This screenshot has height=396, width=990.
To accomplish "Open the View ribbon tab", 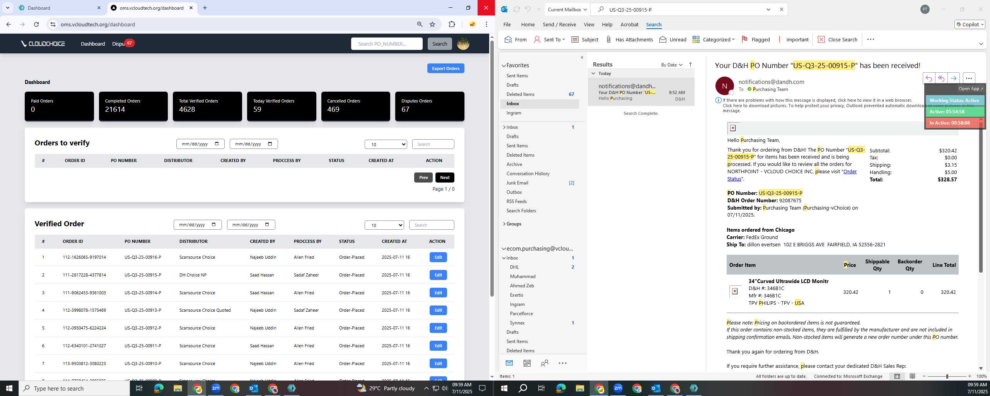I will pyautogui.click(x=589, y=24).
